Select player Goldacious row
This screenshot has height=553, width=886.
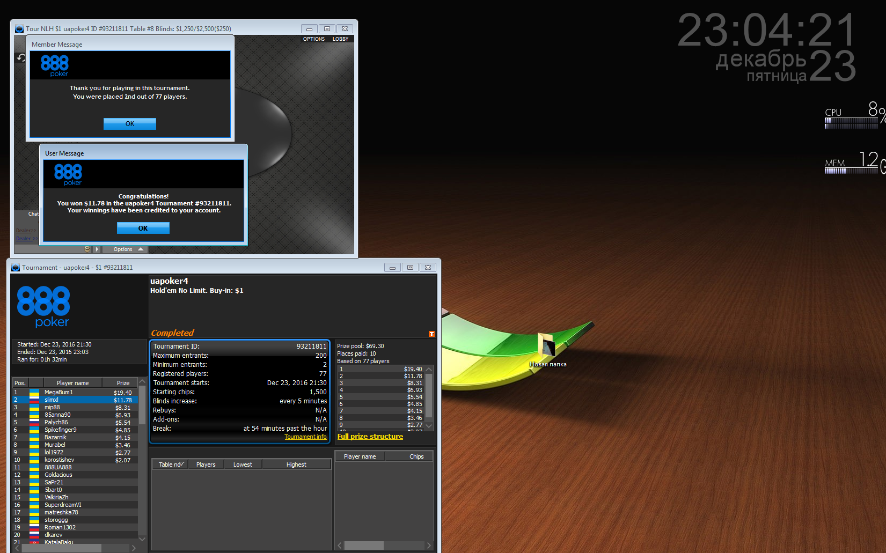click(x=75, y=475)
